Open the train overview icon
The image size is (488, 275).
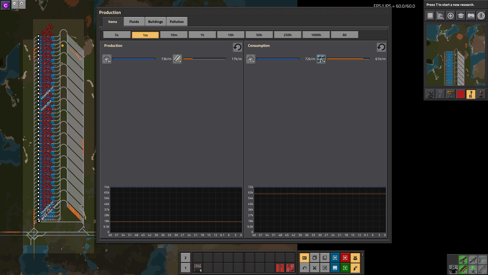471,16
